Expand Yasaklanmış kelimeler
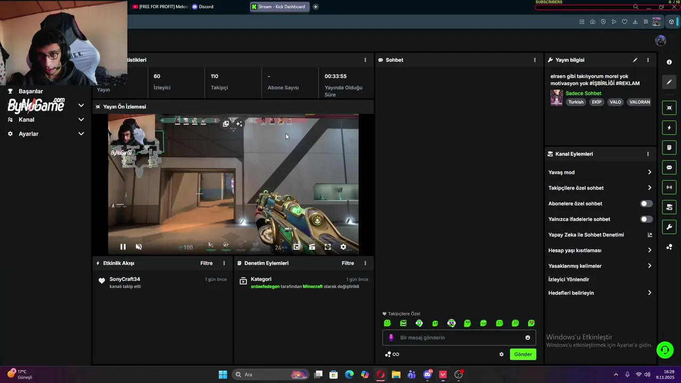Image resolution: width=681 pixels, height=383 pixels. coord(600,266)
